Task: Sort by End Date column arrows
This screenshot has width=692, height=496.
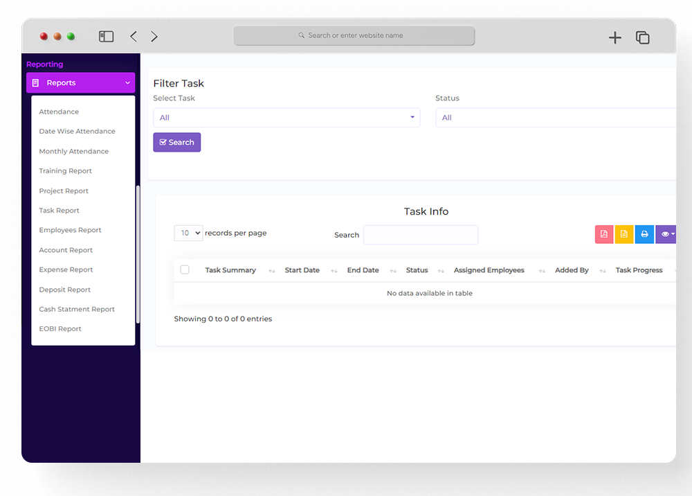Action: [393, 271]
